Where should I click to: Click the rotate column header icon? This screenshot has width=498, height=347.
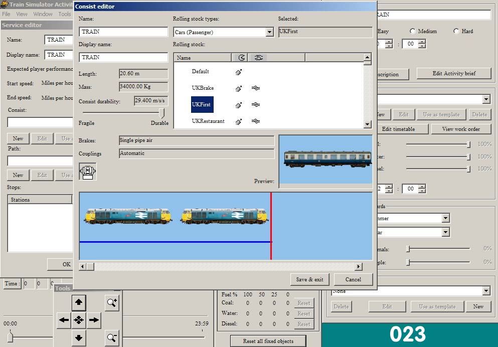click(241, 58)
